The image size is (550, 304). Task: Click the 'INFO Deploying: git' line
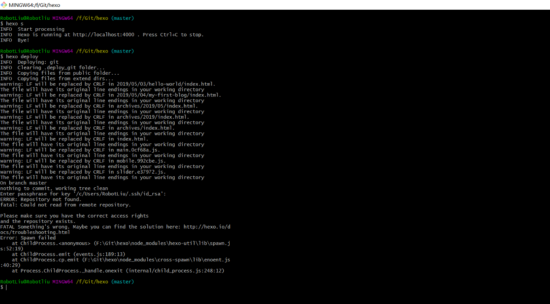coord(30,62)
